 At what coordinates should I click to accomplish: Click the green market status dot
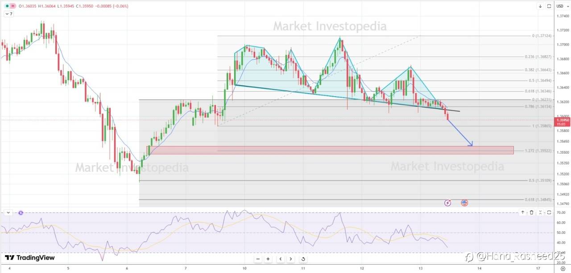(x=7, y=6)
